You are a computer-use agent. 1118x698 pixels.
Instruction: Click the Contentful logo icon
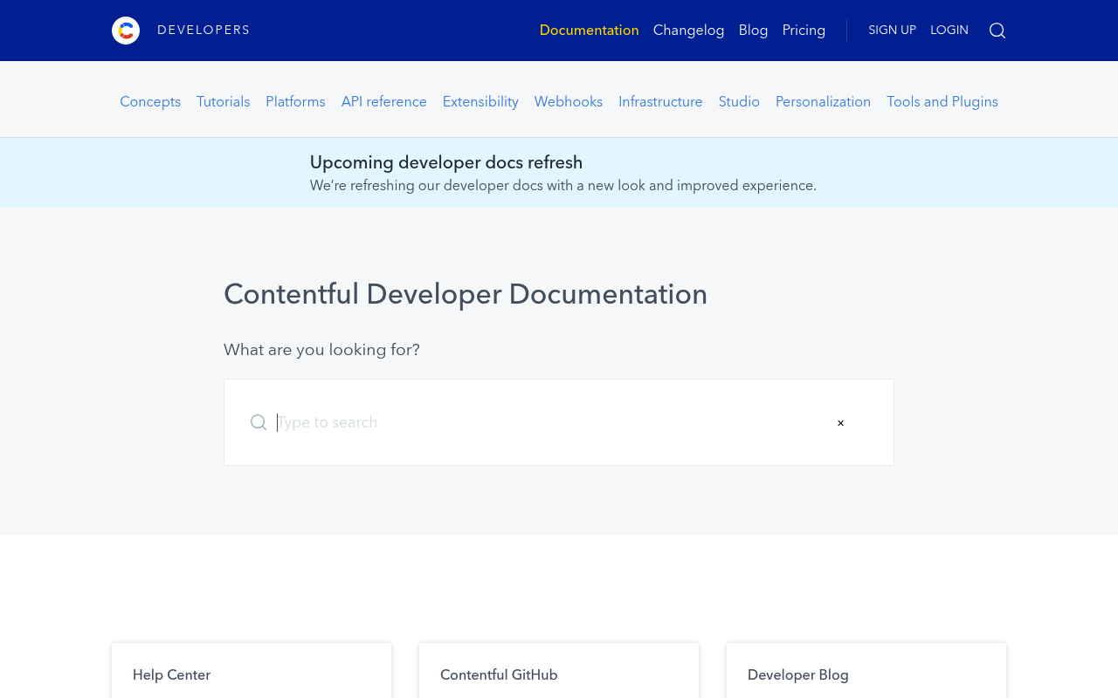tap(126, 31)
